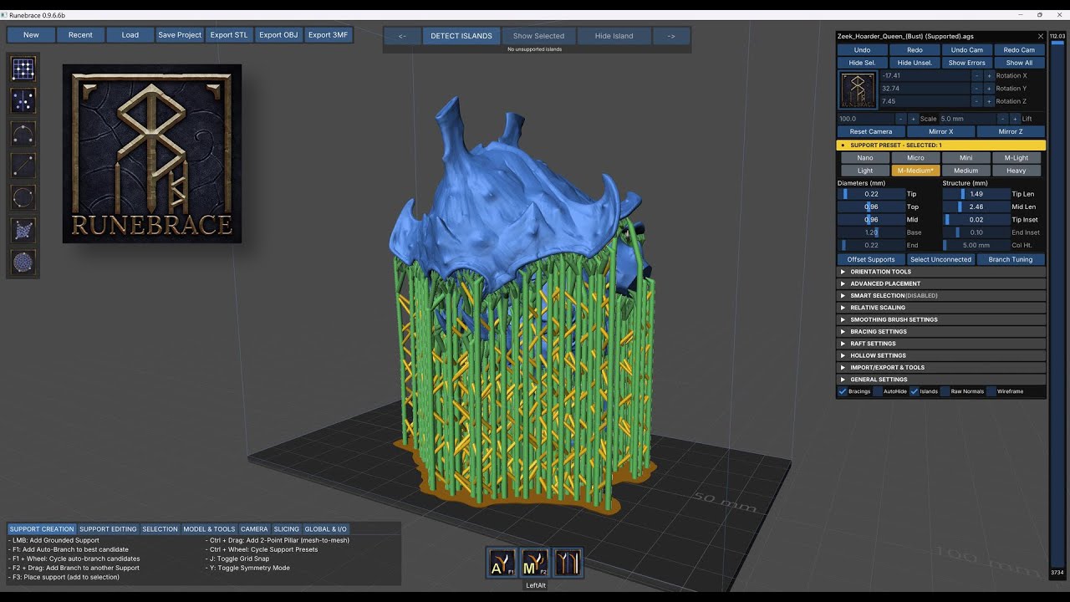The width and height of the screenshot is (1070, 602).
Task: Expand the General Settings section
Action: click(x=941, y=380)
